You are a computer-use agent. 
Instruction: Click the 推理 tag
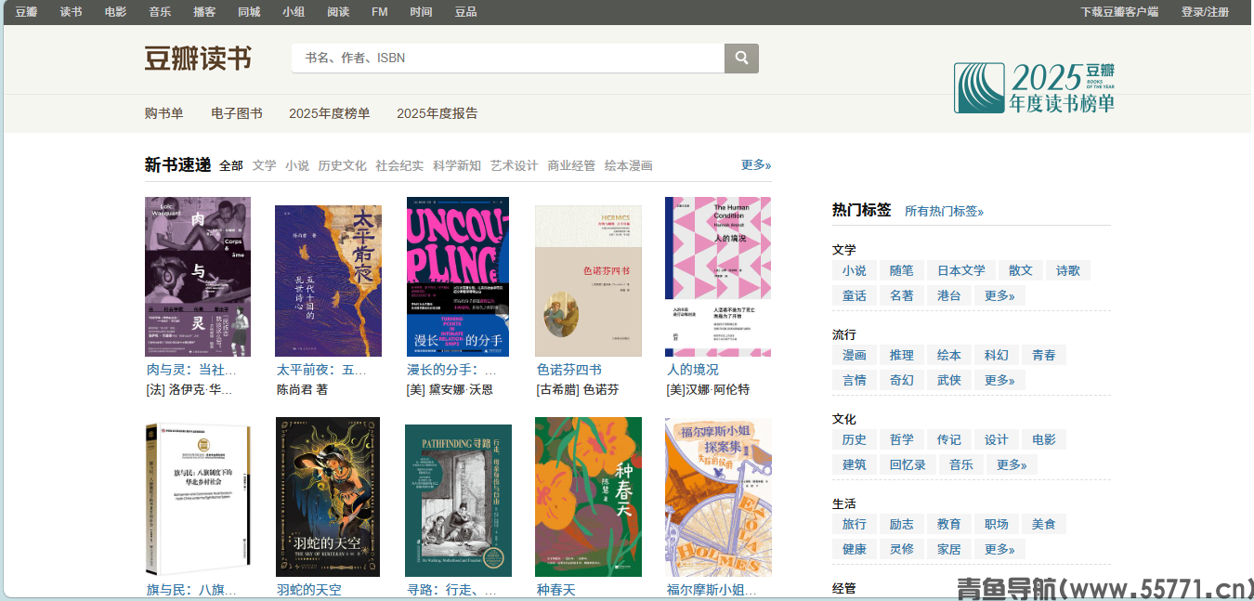[x=902, y=355]
